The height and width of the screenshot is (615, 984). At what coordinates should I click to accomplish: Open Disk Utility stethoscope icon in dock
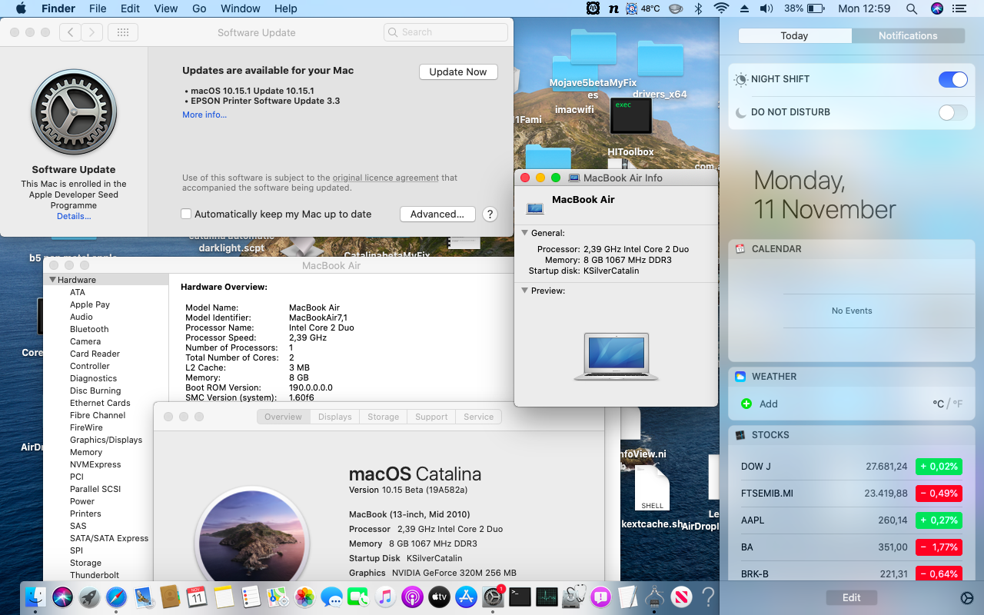pyautogui.click(x=573, y=596)
